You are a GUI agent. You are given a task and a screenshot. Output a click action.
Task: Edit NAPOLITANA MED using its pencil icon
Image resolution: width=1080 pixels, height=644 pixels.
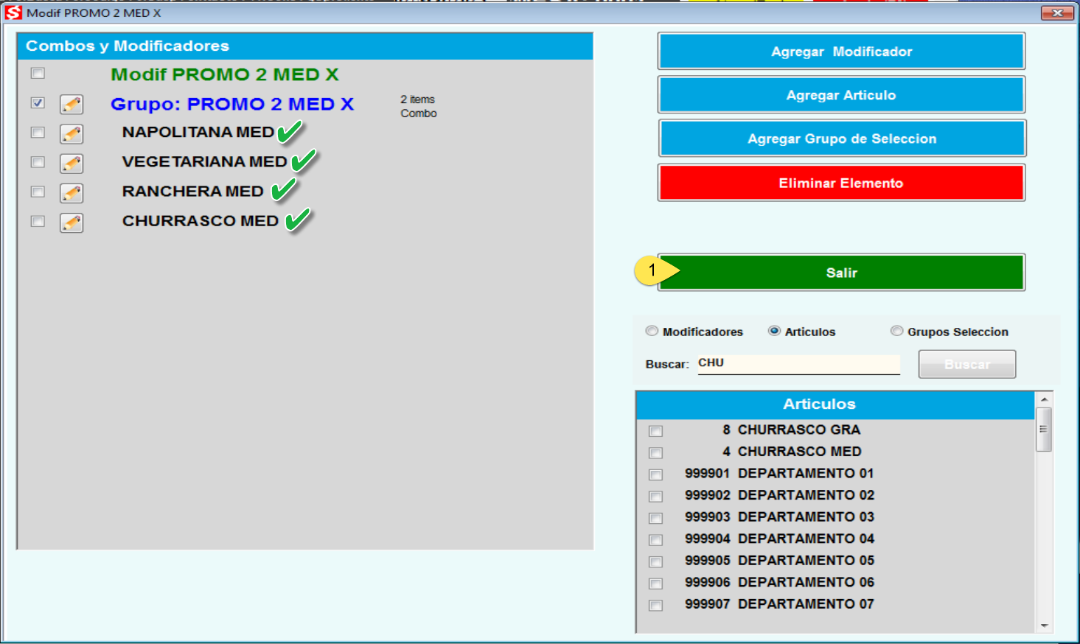tap(72, 133)
